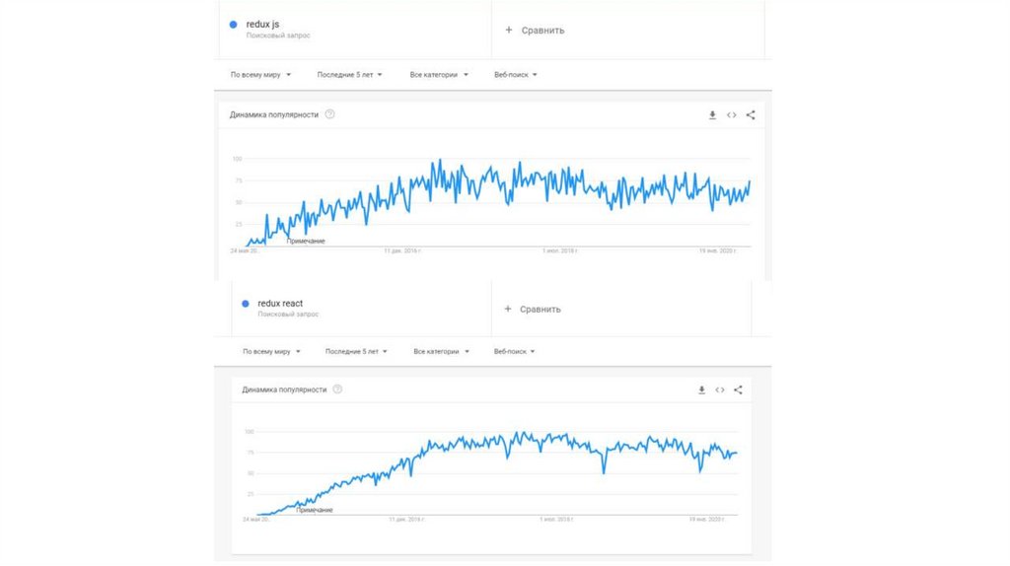This screenshot has height=566, width=1010.
Task: Click 'Сравнить' next to redux js
Action: [x=535, y=31]
